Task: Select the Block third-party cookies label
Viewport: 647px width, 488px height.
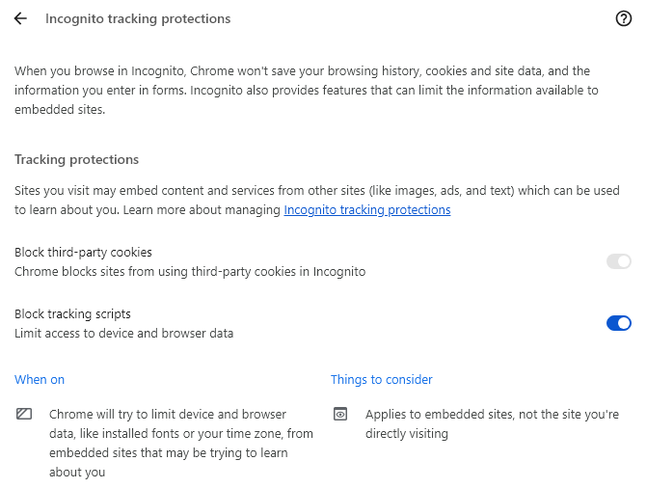Action: click(x=83, y=252)
